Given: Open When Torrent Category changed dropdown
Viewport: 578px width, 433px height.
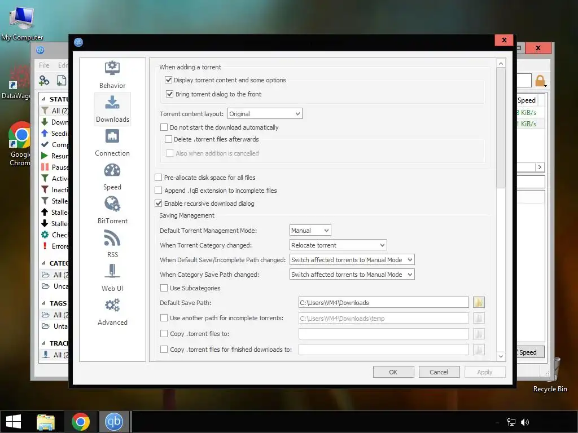Looking at the screenshot, I should [x=338, y=245].
